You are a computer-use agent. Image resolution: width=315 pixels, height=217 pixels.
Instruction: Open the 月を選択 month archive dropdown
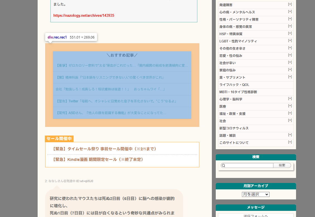tap(256, 194)
